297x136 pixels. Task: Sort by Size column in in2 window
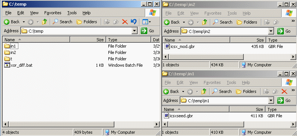tap(248, 40)
